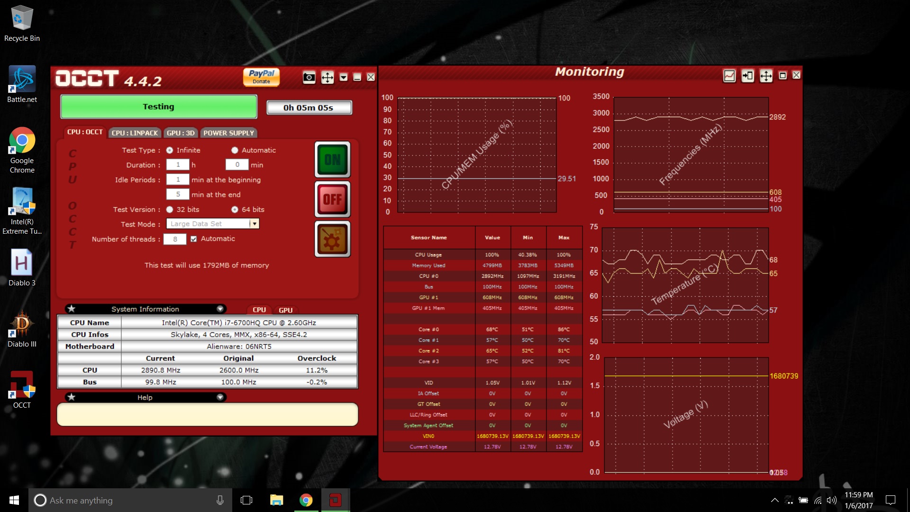Switch to the CPU system info tab
910x512 pixels.
259,310
